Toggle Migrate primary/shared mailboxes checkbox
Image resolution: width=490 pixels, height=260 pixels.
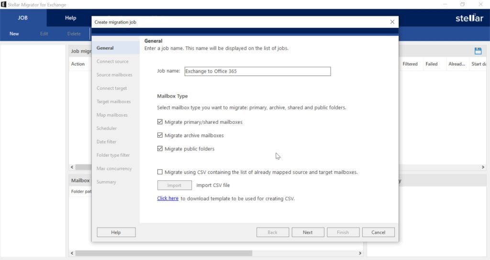pos(160,122)
